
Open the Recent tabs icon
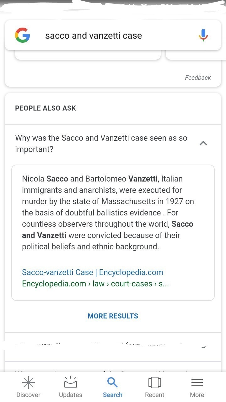pos(155,383)
